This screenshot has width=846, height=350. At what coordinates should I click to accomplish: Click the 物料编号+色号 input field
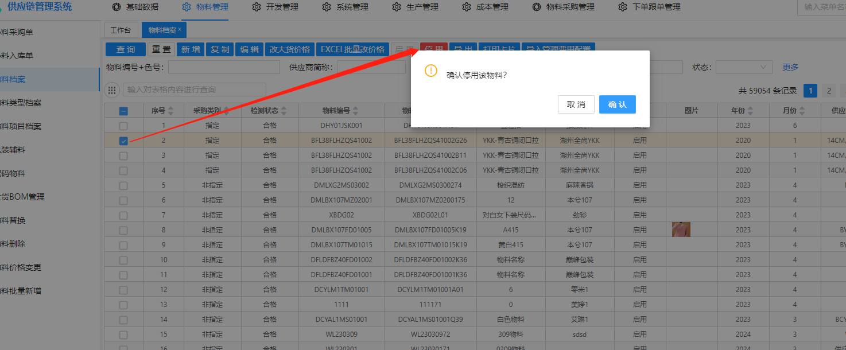pos(223,67)
